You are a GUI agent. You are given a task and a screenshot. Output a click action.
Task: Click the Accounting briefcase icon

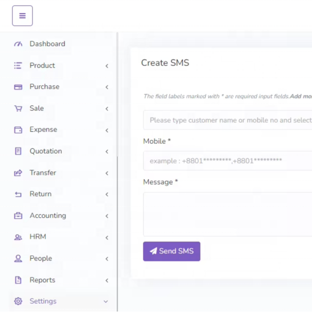[x=18, y=216]
